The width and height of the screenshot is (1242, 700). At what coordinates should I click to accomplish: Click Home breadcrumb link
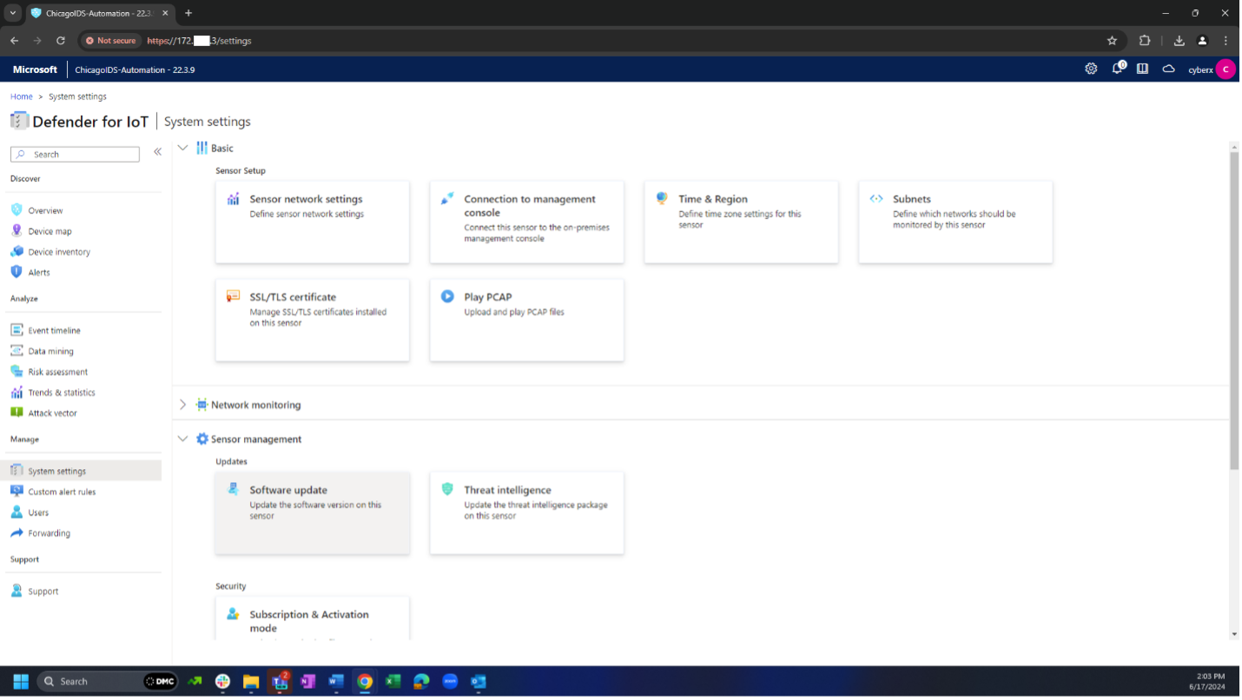22,96
